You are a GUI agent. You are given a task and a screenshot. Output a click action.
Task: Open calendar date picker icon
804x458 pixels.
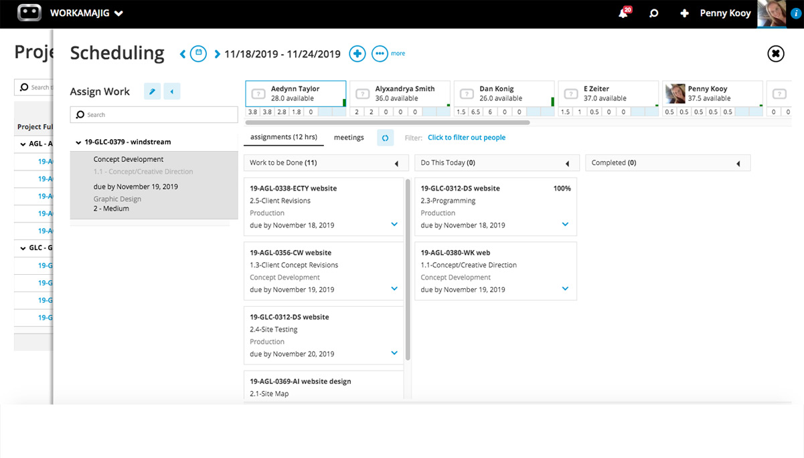pyautogui.click(x=198, y=53)
